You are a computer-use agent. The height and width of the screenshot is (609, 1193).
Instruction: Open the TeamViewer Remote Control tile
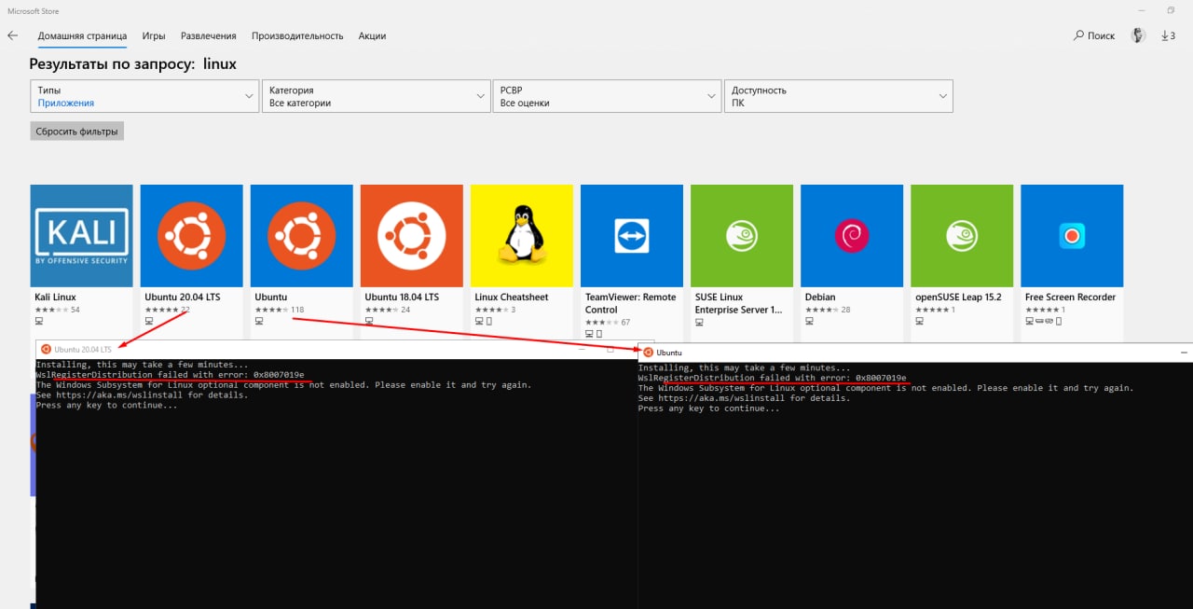[631, 235]
